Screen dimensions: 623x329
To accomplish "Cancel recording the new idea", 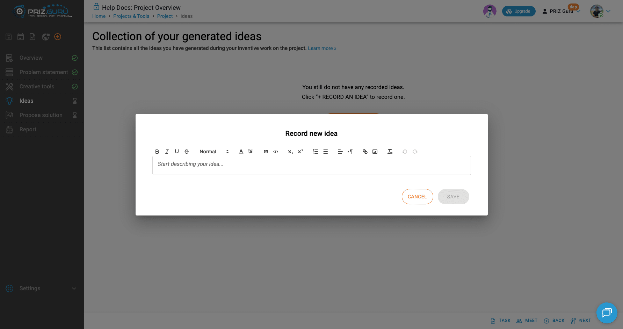I will click(x=417, y=197).
